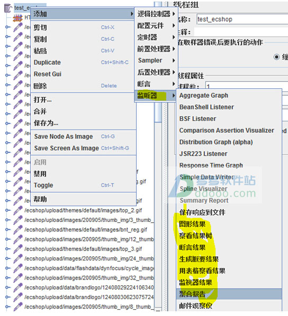The image size is (288, 316).
Task: Click pipette icon beside 3_thumb image request
Action: (18, 220)
